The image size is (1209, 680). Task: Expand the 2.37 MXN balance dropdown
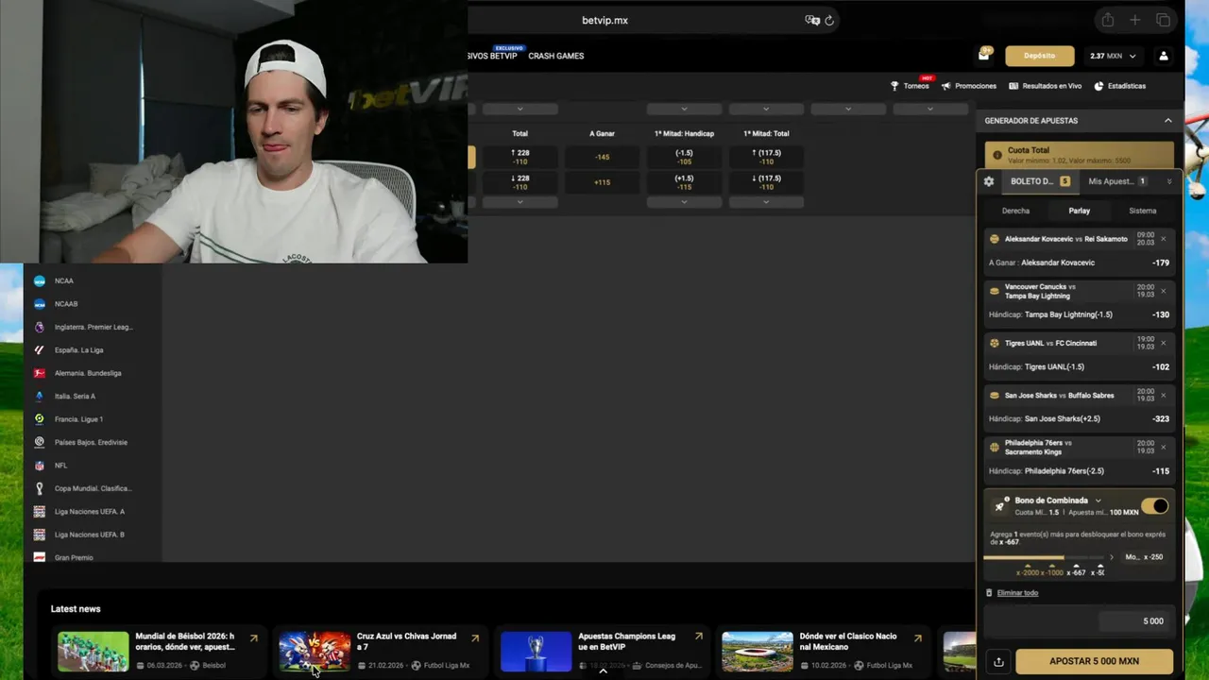coord(1132,56)
